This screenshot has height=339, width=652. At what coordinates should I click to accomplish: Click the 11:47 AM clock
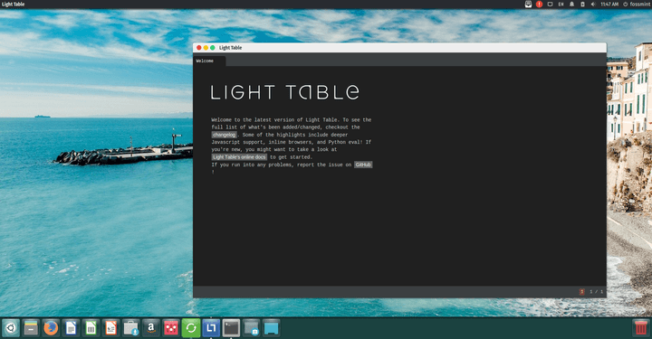pos(609,5)
